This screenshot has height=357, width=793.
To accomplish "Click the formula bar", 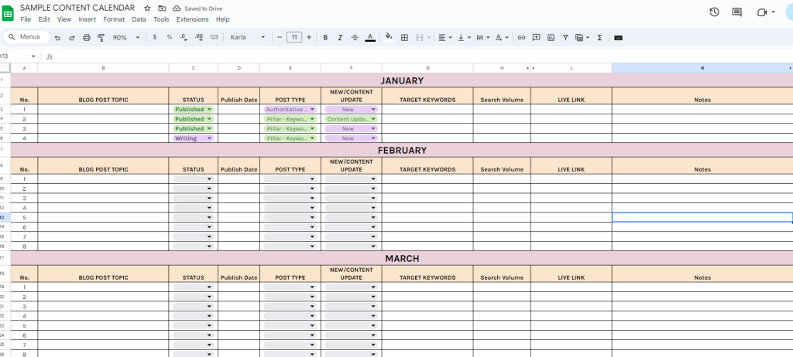I will (x=422, y=56).
